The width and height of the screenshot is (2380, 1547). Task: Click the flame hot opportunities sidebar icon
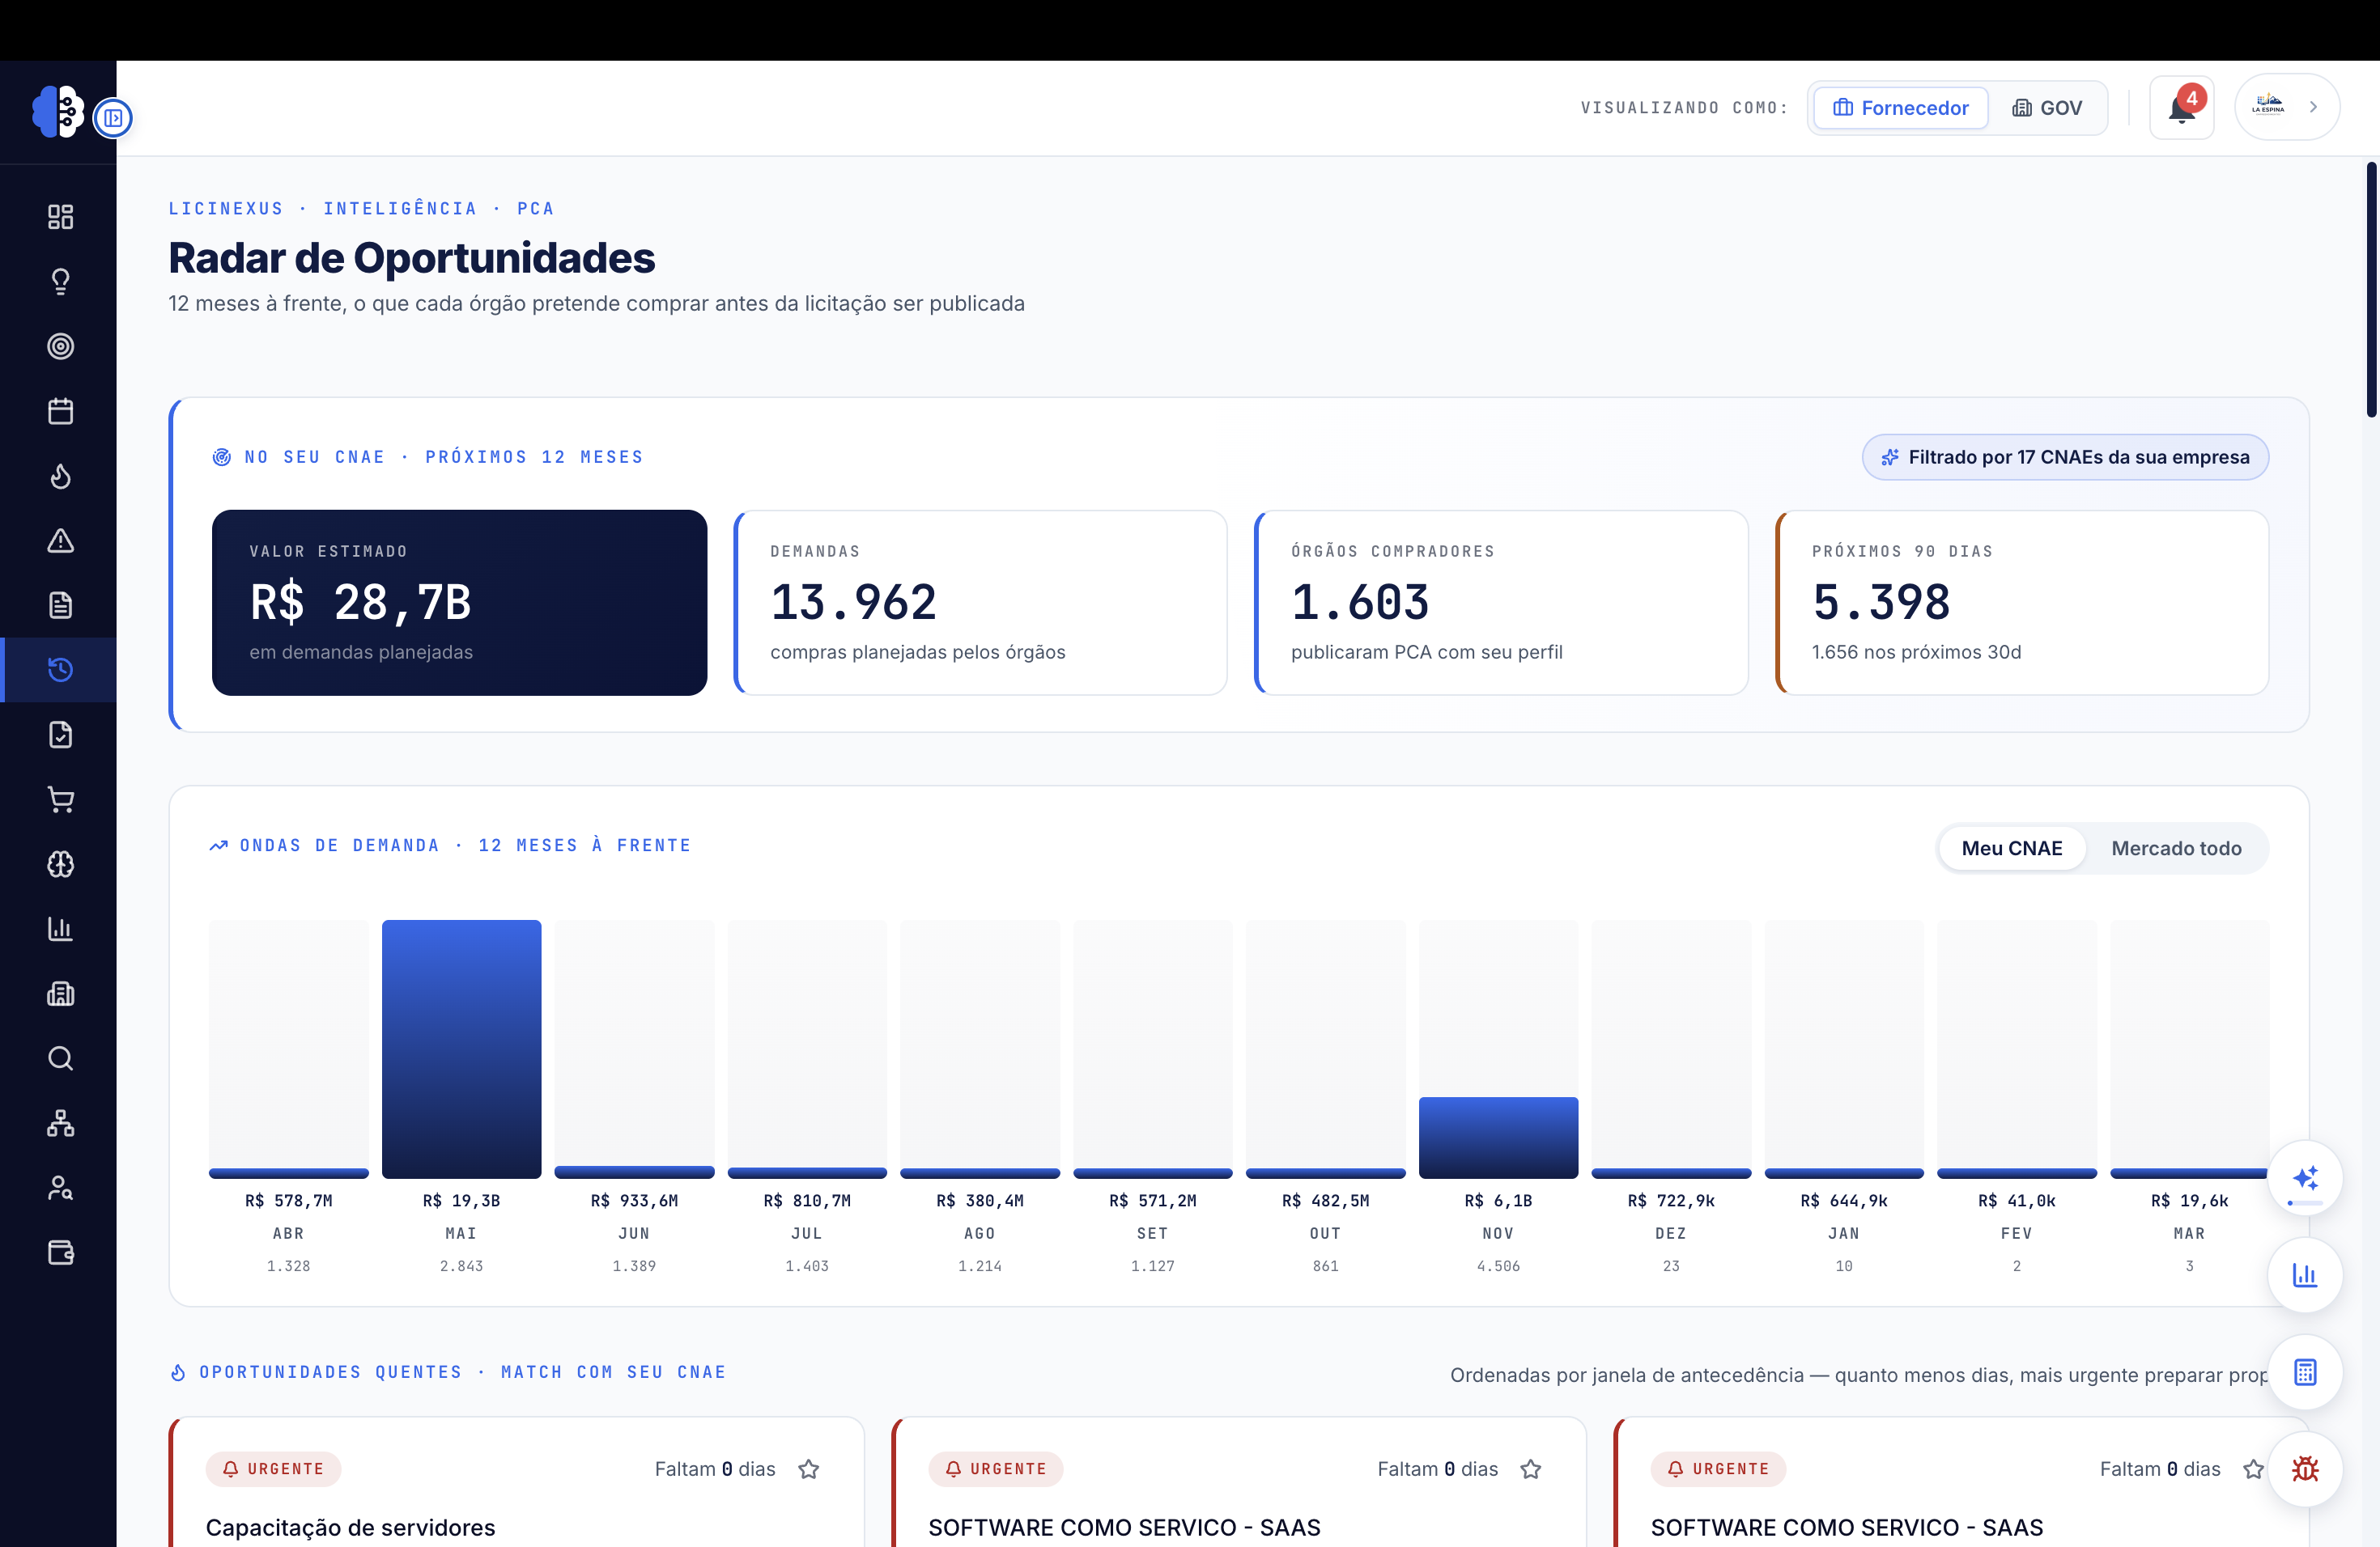60,476
